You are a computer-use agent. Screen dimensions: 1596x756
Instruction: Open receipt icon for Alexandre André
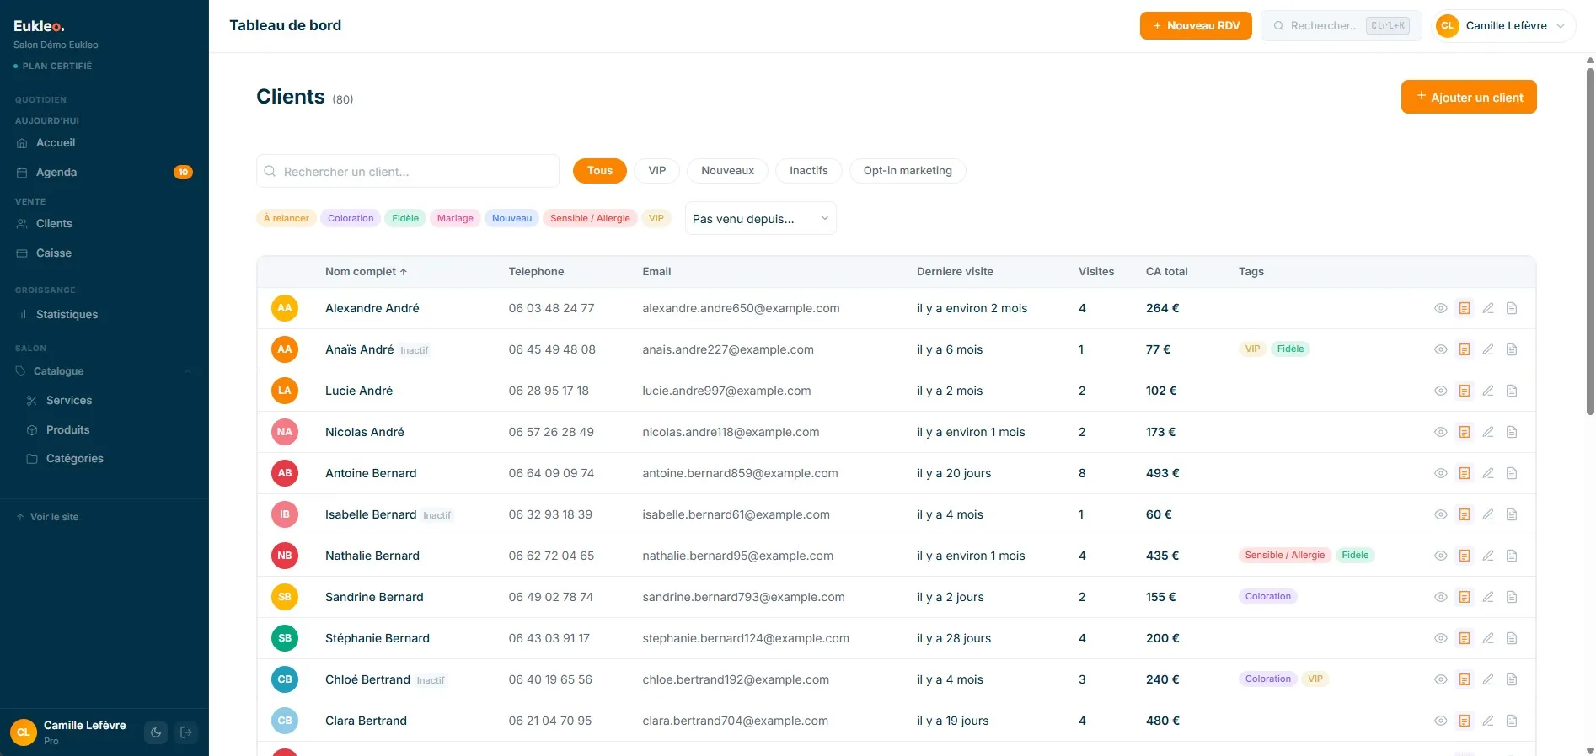click(x=1465, y=308)
